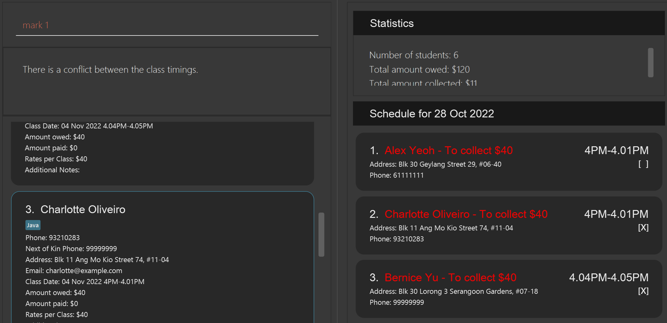This screenshot has width=667, height=323.
Task: Select schedule entry 'Alex Yeoh - To collect $40'
Action: coord(509,162)
